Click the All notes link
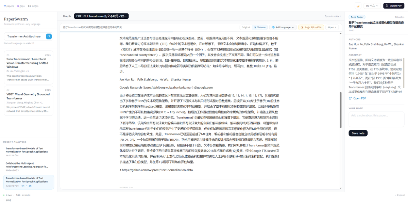The height and width of the screenshot is (203, 408). click(399, 17)
